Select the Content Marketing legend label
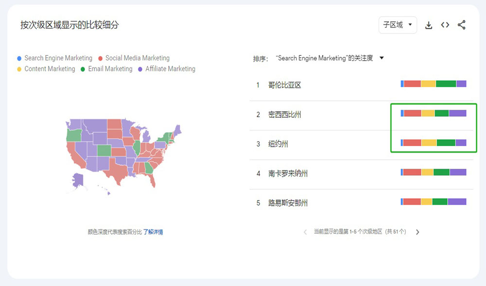The width and height of the screenshot is (486, 286). pyautogui.click(x=50, y=69)
